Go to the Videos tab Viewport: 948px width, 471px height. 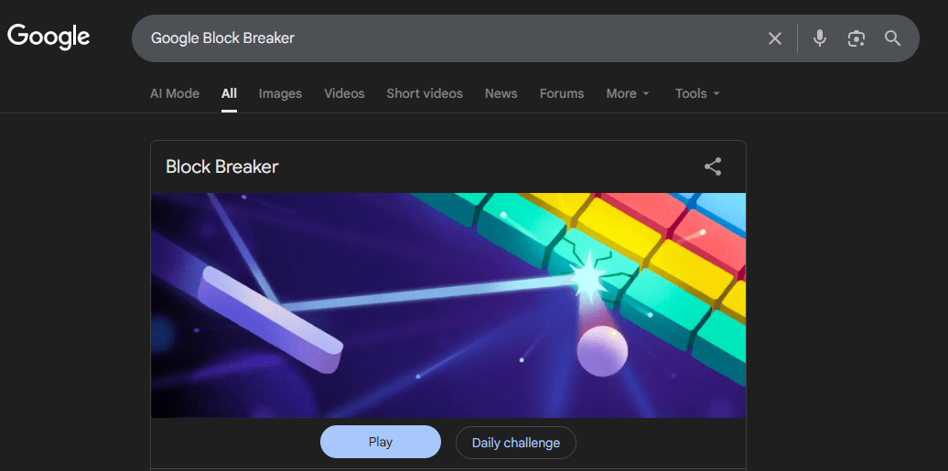click(344, 93)
